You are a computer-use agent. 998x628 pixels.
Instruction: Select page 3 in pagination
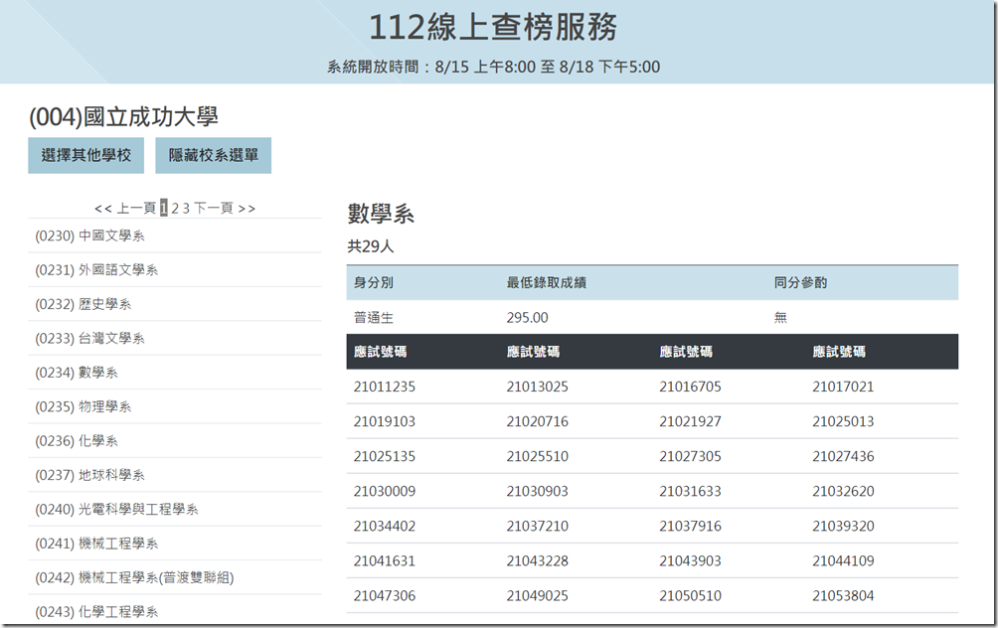tap(186, 208)
